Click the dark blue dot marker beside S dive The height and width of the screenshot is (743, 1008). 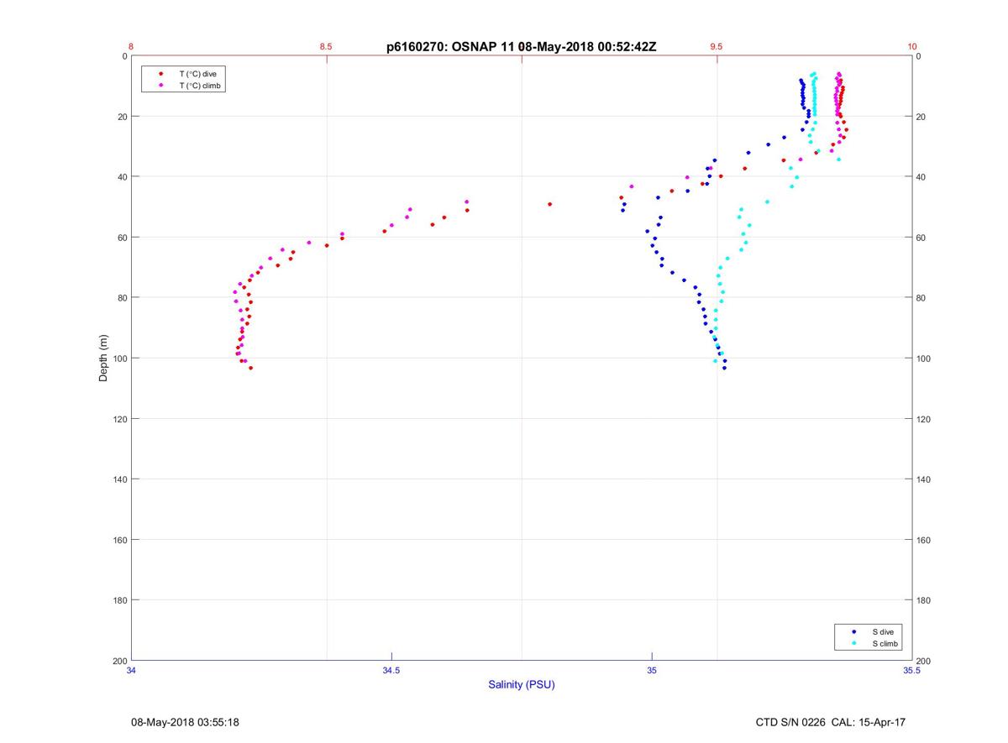coord(854,631)
